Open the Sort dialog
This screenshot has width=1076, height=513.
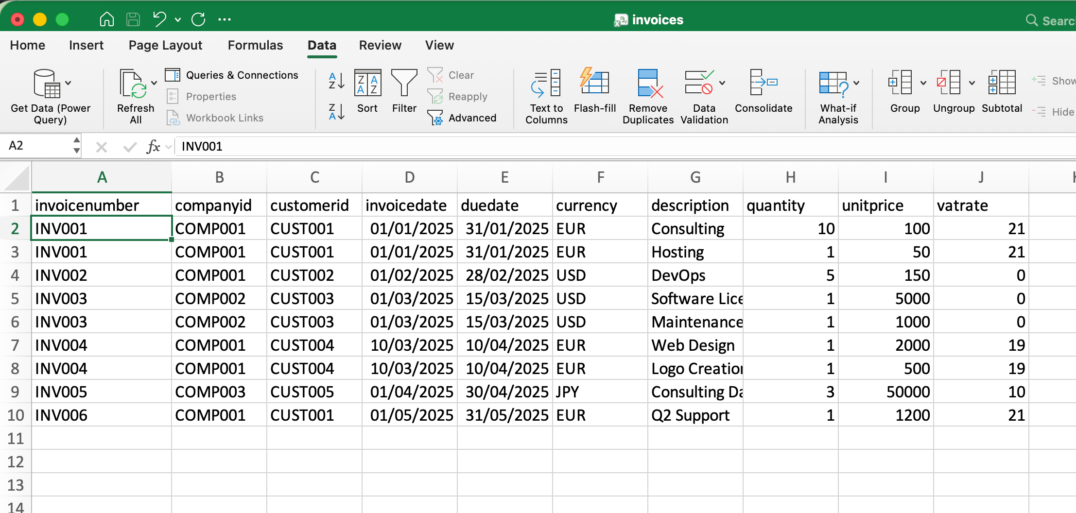click(x=367, y=91)
